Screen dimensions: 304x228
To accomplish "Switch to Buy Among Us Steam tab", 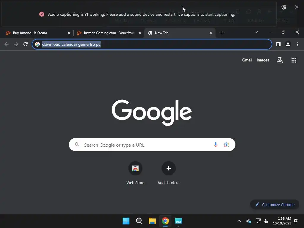I will point(37,33).
